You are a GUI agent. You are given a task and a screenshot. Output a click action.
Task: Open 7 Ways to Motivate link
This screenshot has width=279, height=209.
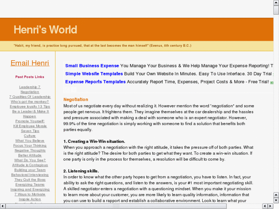[30, 194]
